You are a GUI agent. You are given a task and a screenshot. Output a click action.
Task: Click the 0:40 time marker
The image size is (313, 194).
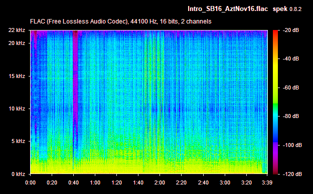[73, 182]
